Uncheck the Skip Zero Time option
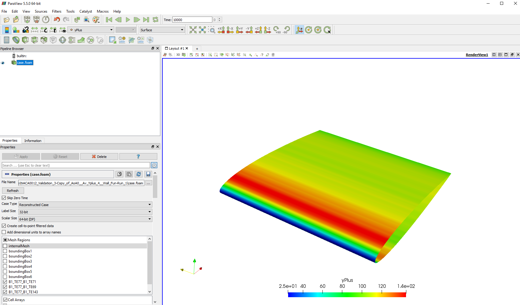 point(4,198)
